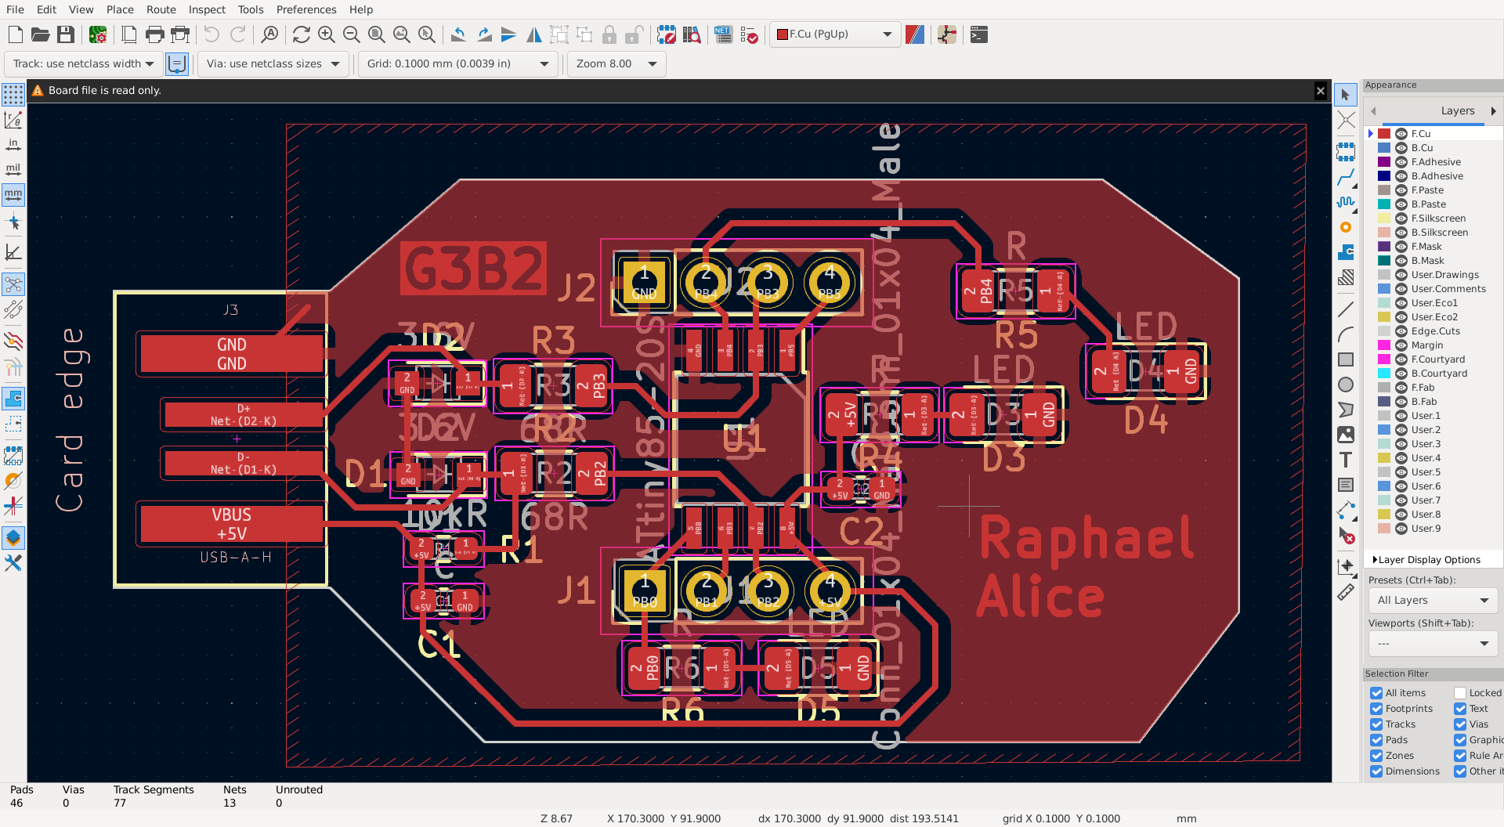Select the Add Text tool
This screenshot has width=1504, height=827.
click(x=1346, y=460)
